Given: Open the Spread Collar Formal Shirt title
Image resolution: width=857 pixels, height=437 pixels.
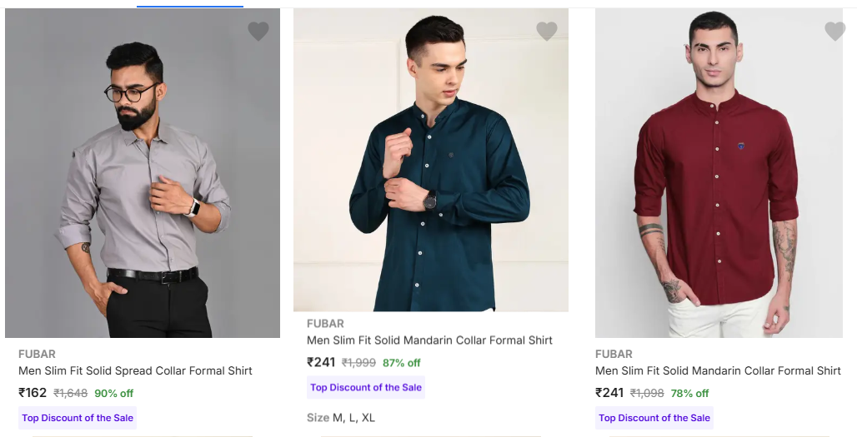Looking at the screenshot, I should tap(135, 370).
